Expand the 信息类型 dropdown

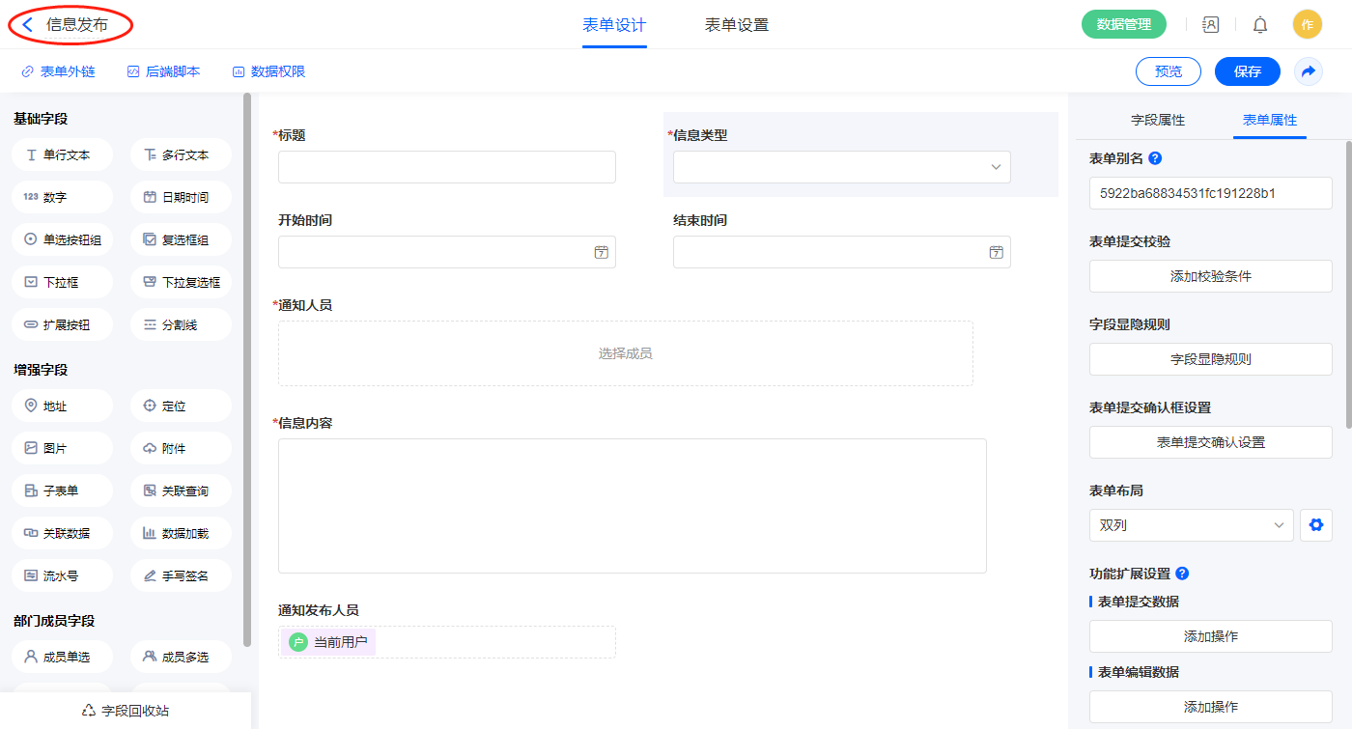click(x=841, y=167)
